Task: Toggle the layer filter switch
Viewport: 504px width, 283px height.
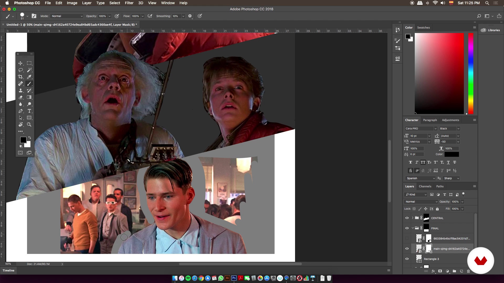Action: coord(463,194)
